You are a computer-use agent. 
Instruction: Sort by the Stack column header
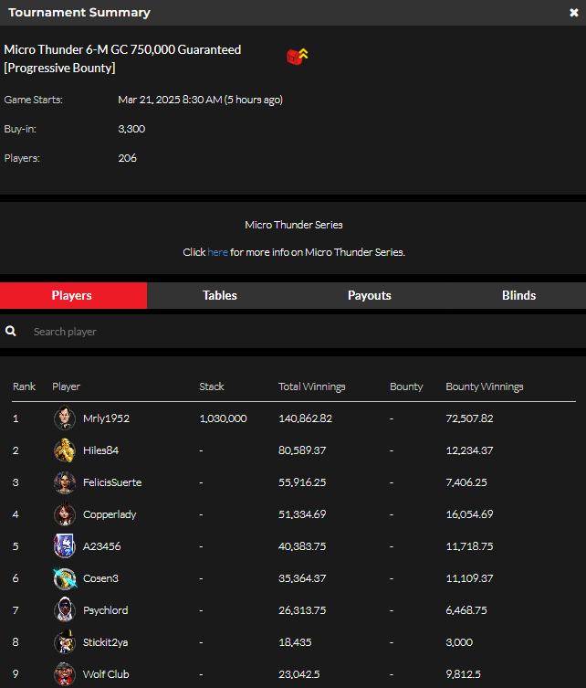pyautogui.click(x=212, y=386)
